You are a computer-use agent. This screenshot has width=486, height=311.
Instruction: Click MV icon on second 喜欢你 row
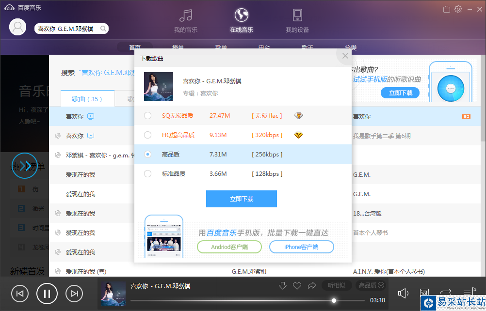point(91,136)
